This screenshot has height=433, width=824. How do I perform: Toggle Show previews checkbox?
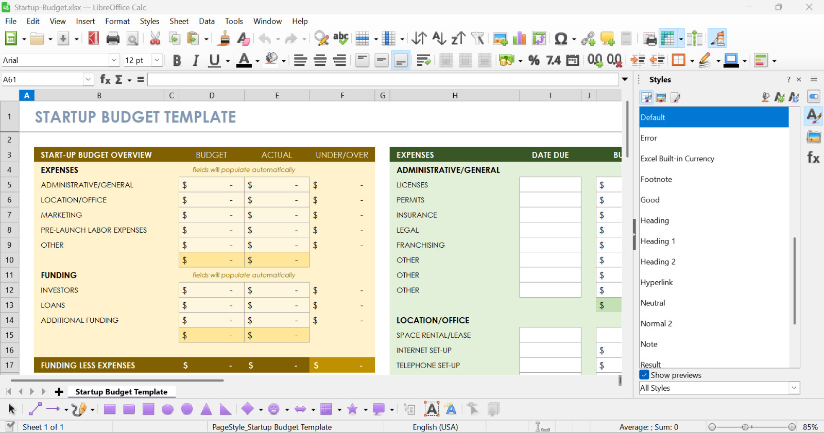point(644,375)
